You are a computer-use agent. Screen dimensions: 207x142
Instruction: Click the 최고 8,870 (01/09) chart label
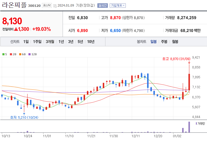tap(176, 59)
